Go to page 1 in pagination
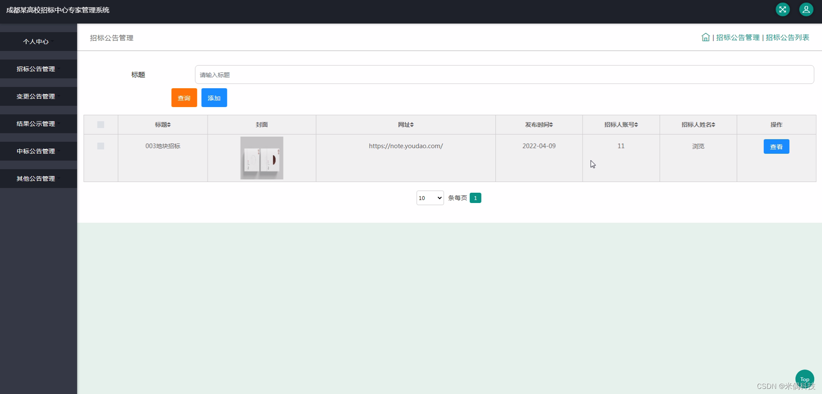The width and height of the screenshot is (822, 394). tap(475, 198)
